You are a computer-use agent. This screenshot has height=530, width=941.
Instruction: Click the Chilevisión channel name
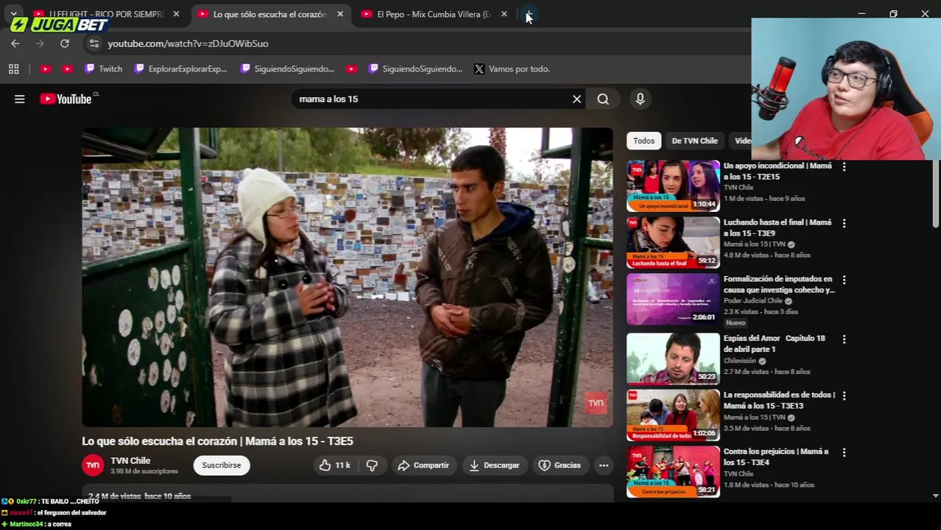tap(740, 361)
